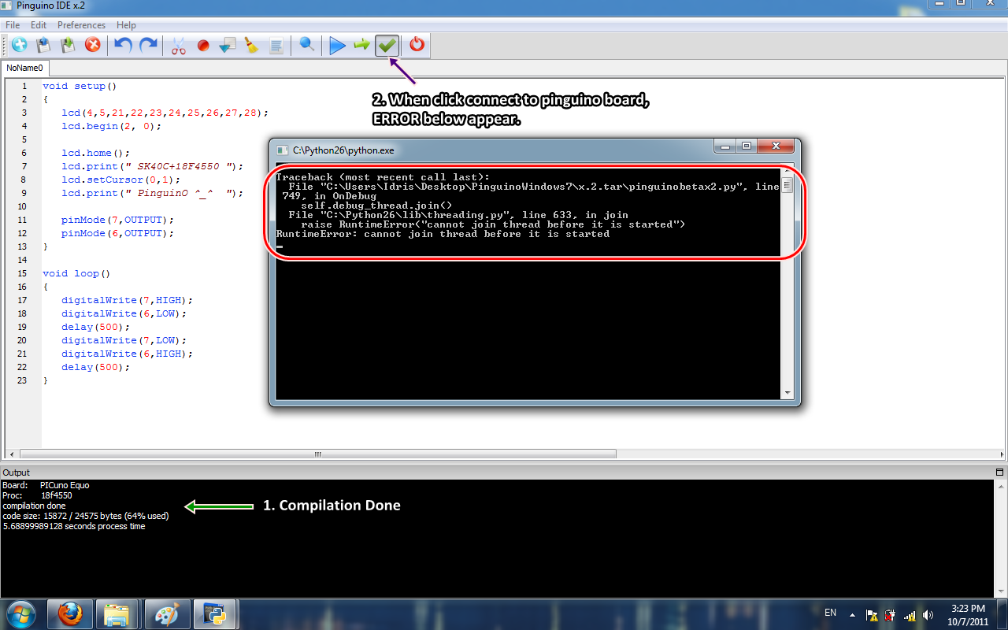Viewport: 1008px width, 630px height.
Task: Switch to the Python taskbar button
Action: 214,614
